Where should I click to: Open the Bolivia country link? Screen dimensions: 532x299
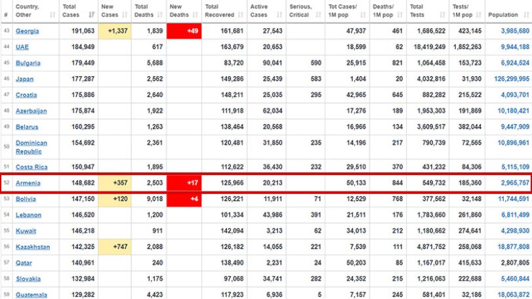[26, 199]
